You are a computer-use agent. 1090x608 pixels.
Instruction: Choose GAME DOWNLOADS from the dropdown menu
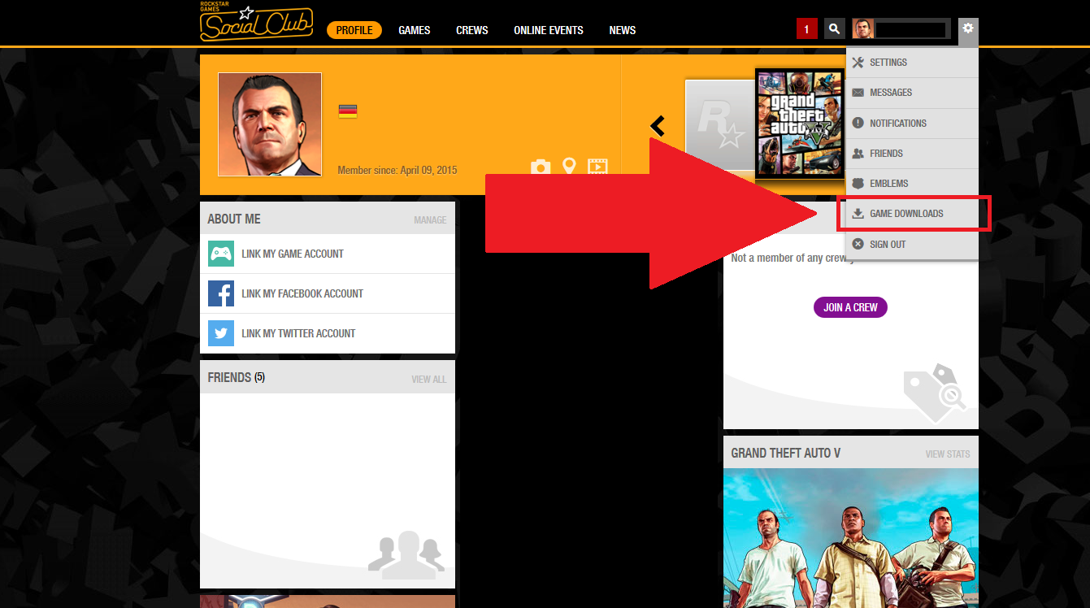[914, 214]
